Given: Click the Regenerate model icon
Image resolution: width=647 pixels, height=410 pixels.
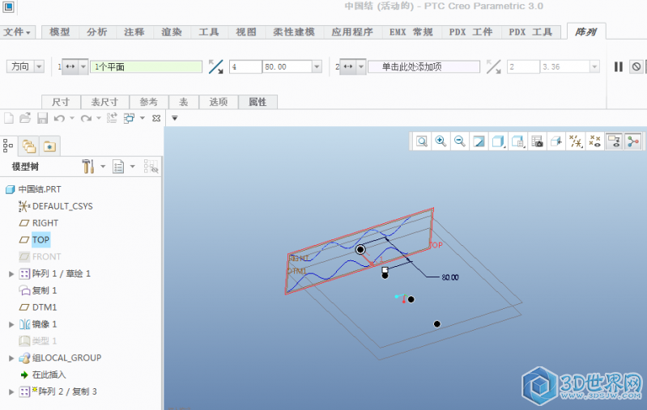Looking at the screenshot, I should click(112, 118).
